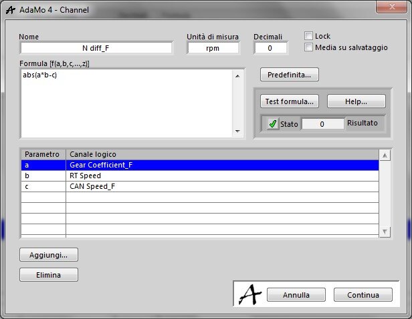412x319 pixels.
Task: Click the Unità di misura rpm field
Action: tap(213, 48)
